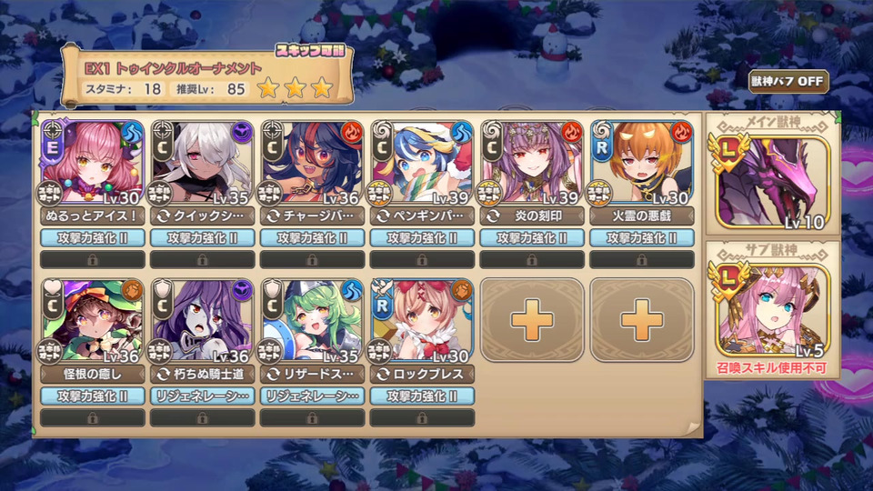Toggle skill auto badge on pink-haired Lv30 character
Image resolution: width=873 pixels, height=491 pixels.
50,193
